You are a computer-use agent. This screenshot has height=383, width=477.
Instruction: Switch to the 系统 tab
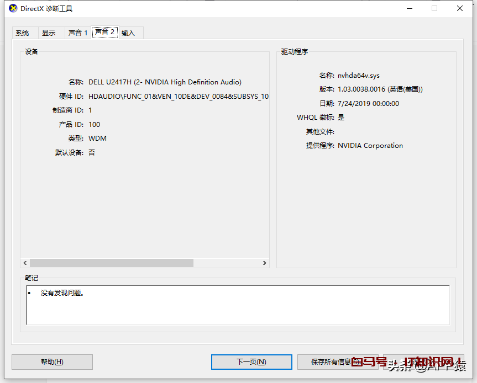[x=23, y=33]
